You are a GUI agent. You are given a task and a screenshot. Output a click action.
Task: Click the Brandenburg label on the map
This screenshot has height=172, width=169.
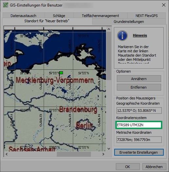(x=78, y=110)
